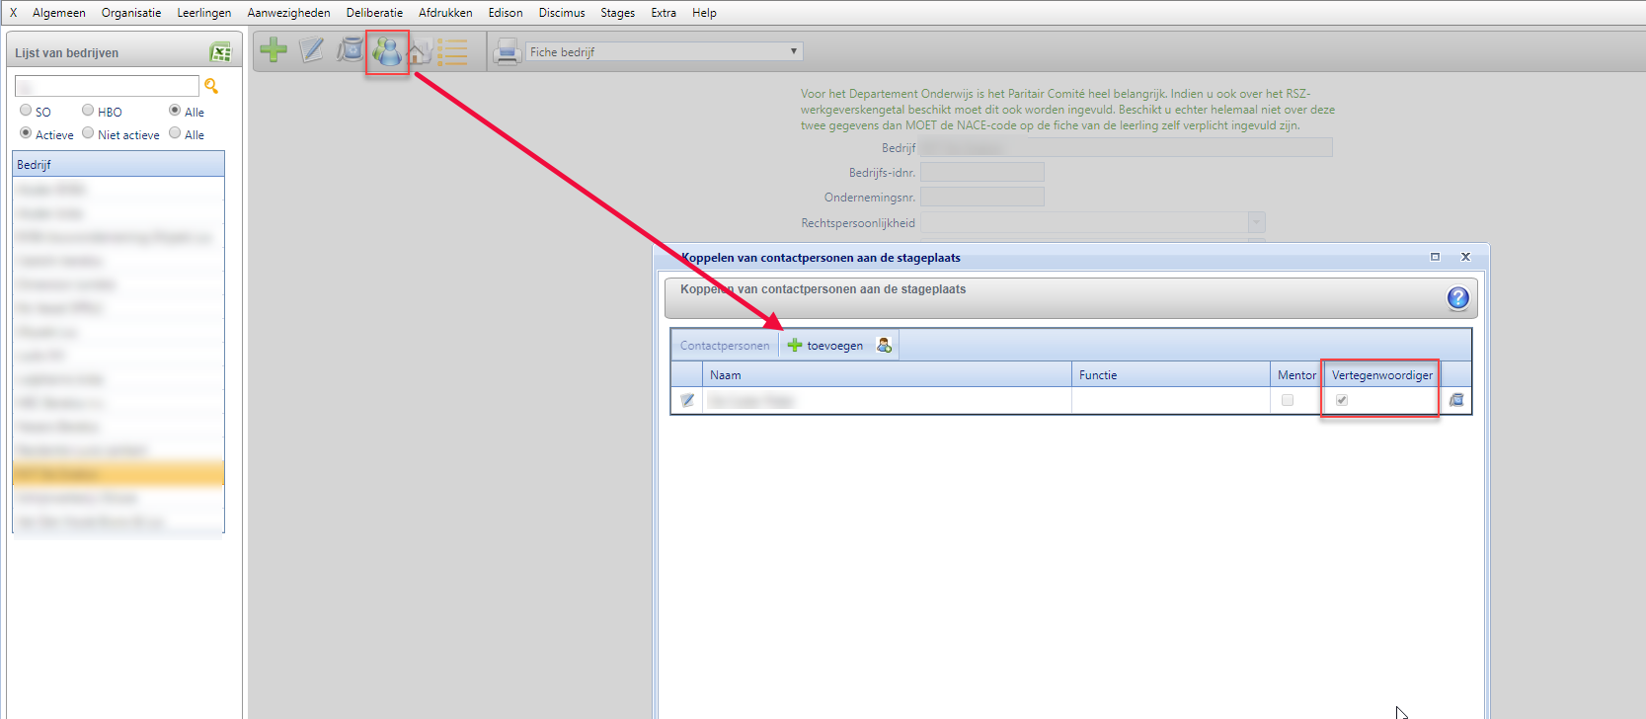Open the Fiche bedrijf dropdown
Image resolution: width=1646 pixels, height=719 pixels.
pyautogui.click(x=793, y=51)
